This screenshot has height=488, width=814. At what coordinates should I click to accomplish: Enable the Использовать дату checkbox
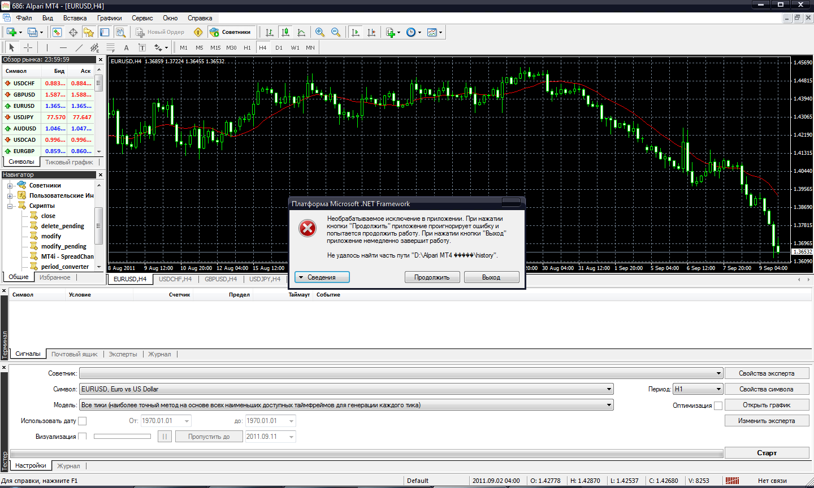[x=83, y=421]
